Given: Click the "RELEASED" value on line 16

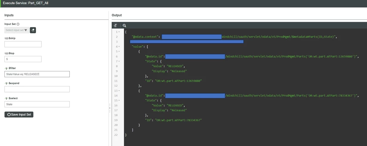Looking at the screenshot, I should [x=175, y=105].
